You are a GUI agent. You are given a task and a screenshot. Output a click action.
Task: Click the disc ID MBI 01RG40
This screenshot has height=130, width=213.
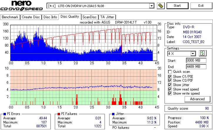click(192, 32)
